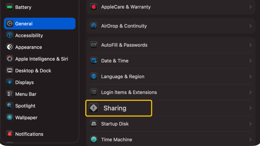
Task: Click the Desktop & Dock icon
Action: click(x=10, y=71)
